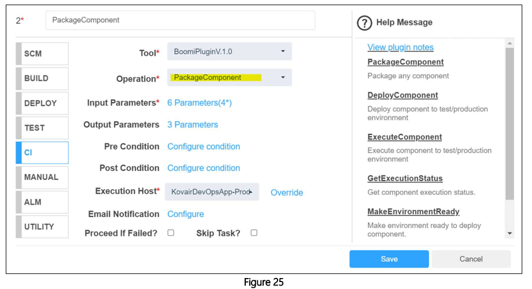Select the BUILD tab
532x289 pixels.
point(42,78)
